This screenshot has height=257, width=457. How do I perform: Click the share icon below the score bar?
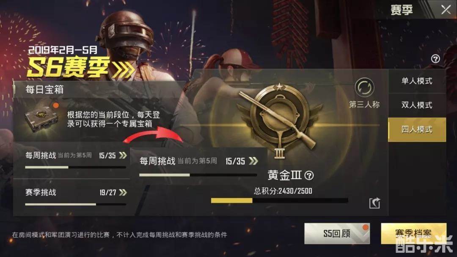click(374, 203)
